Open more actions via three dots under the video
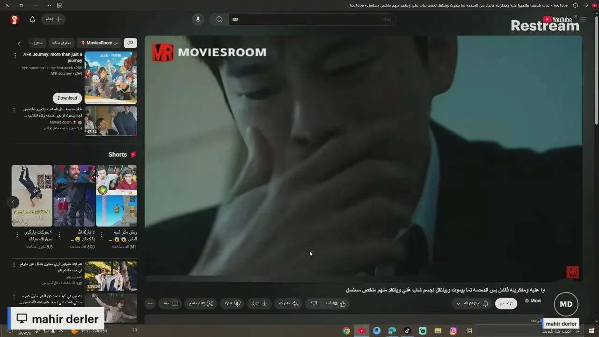Viewport: 599px width, 337px height. [150, 303]
